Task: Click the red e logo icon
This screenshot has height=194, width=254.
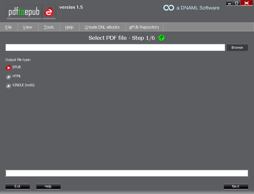Action: 49,12
